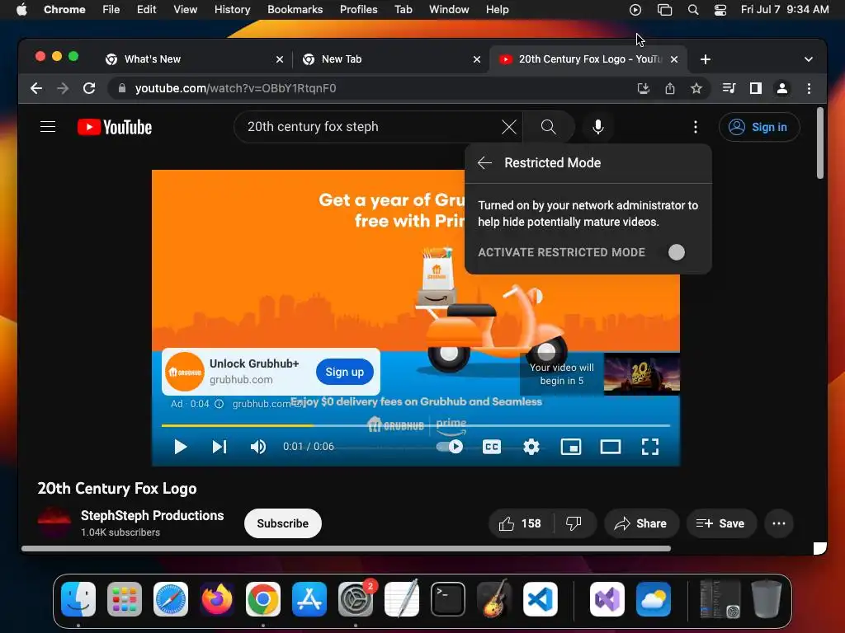Click the horizontal scrollbar at bottom

(346, 548)
